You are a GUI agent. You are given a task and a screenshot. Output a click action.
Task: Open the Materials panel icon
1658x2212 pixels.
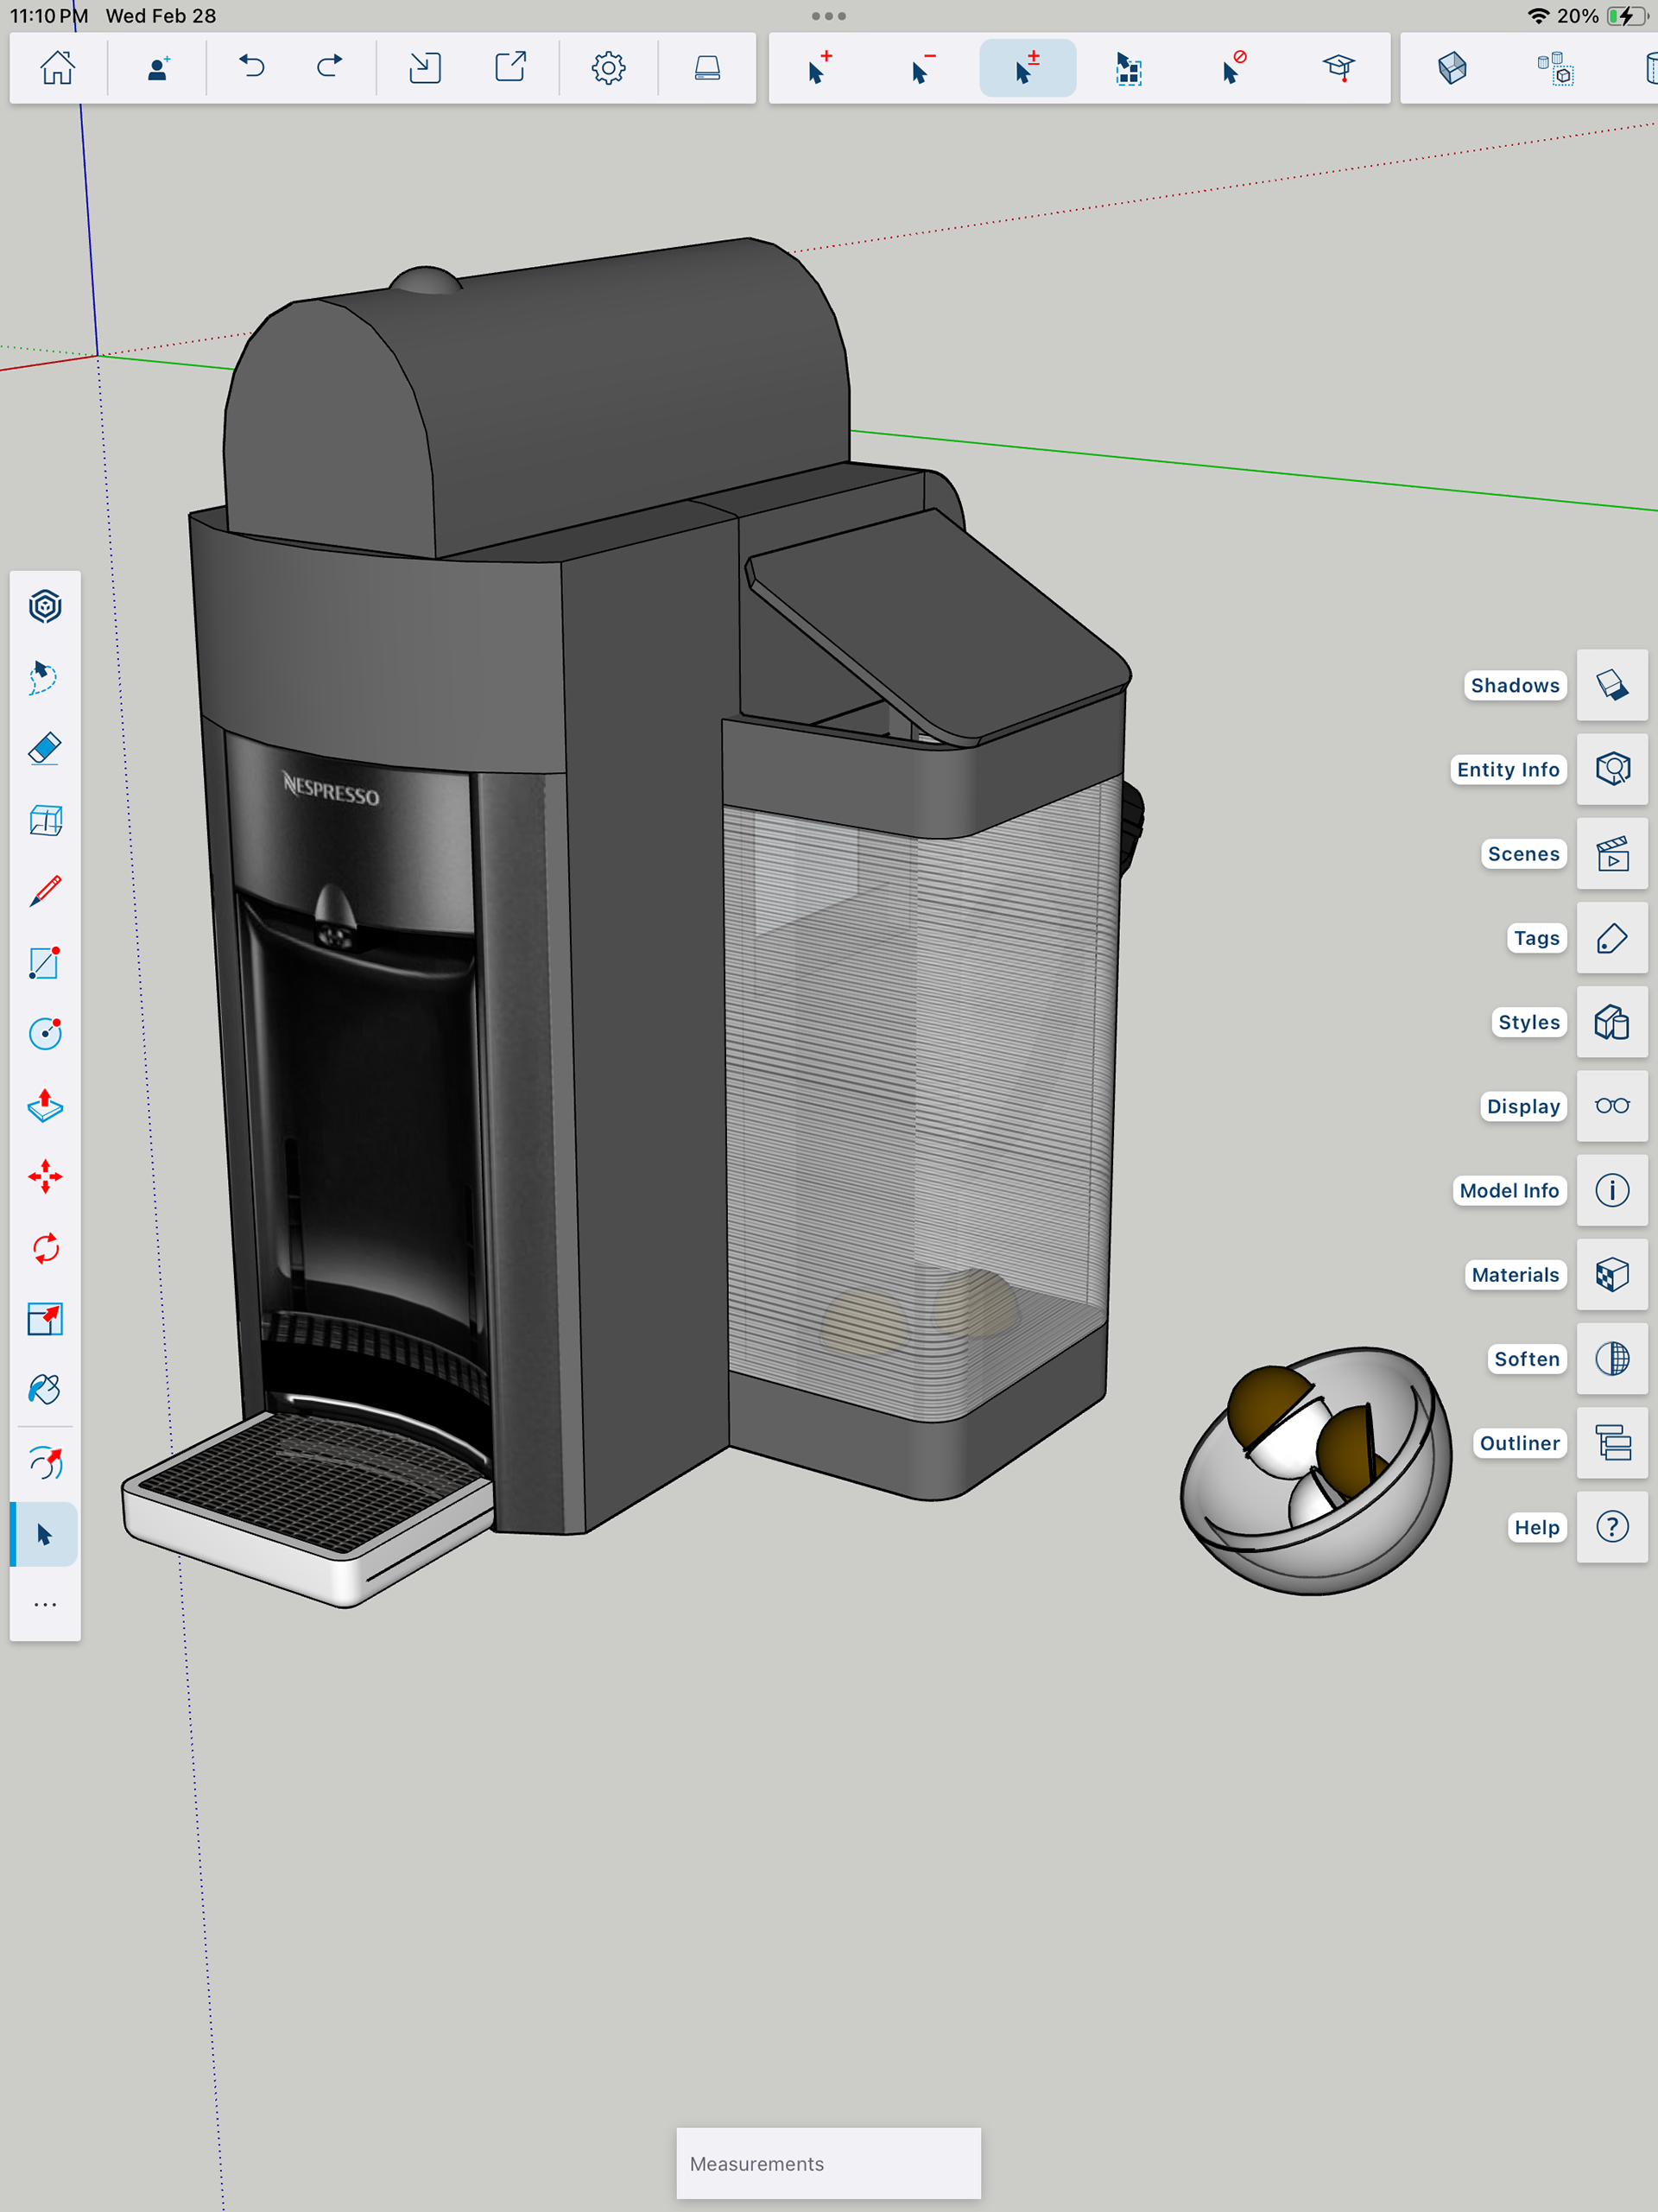1611,1274
